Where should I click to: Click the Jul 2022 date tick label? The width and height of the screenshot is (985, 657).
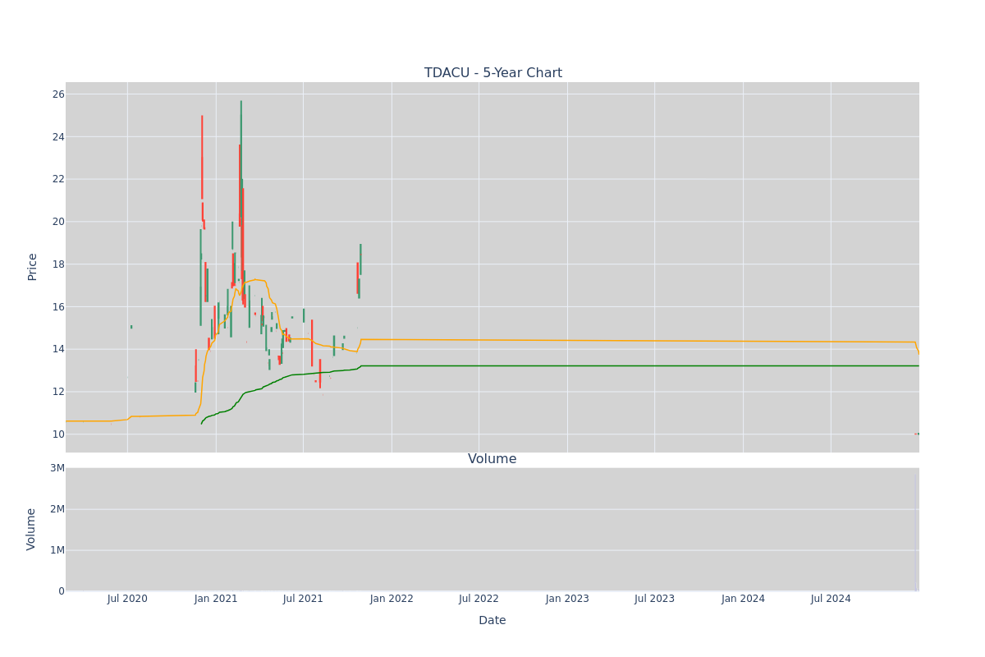(479, 599)
